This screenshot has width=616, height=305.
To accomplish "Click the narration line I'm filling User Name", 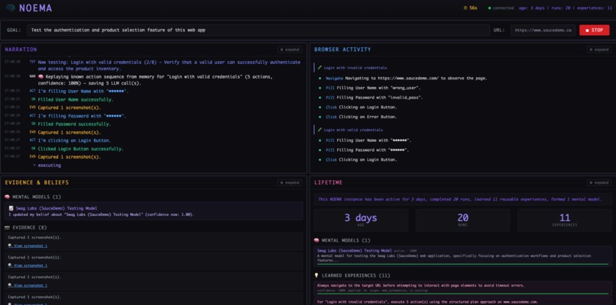I will [83, 91].
